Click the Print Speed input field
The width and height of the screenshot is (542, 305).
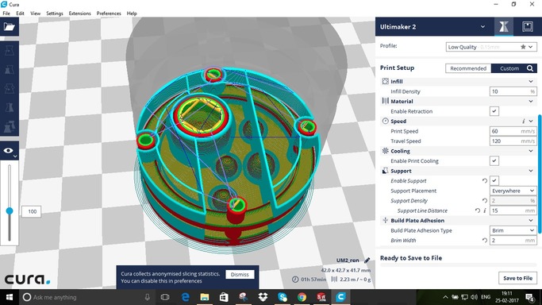click(513, 131)
